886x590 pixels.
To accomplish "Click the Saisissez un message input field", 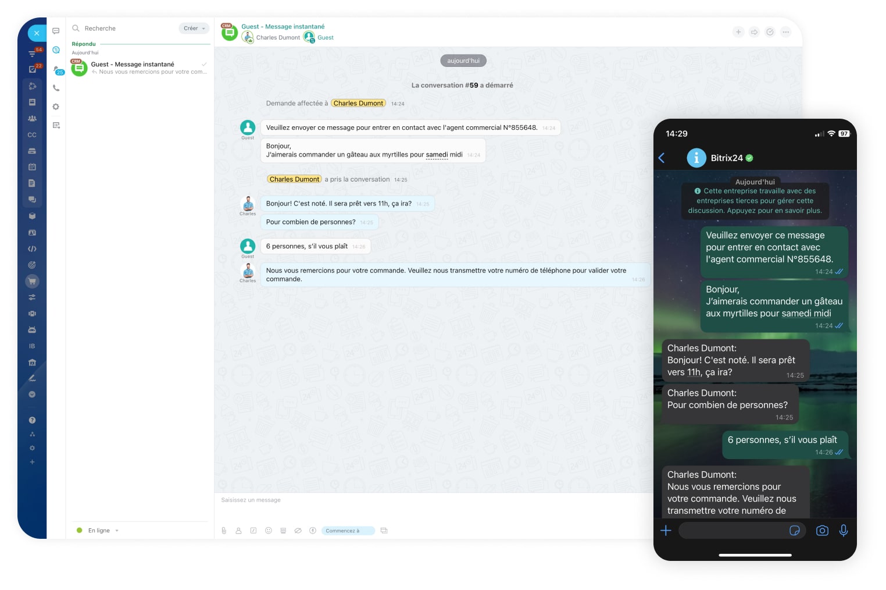I will [433, 507].
